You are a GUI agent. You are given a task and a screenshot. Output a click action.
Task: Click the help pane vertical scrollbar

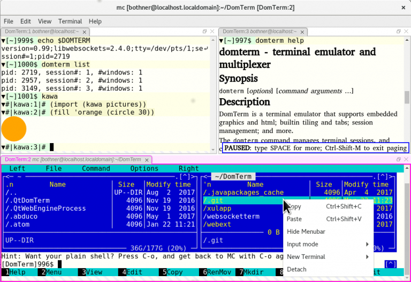[407, 97]
